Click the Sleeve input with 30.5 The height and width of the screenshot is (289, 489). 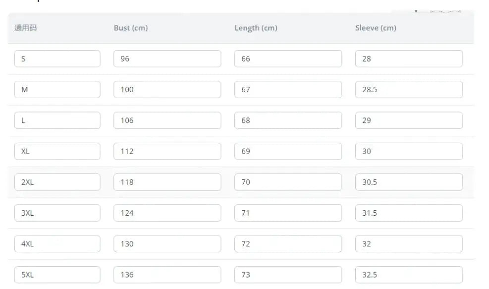[409, 182]
